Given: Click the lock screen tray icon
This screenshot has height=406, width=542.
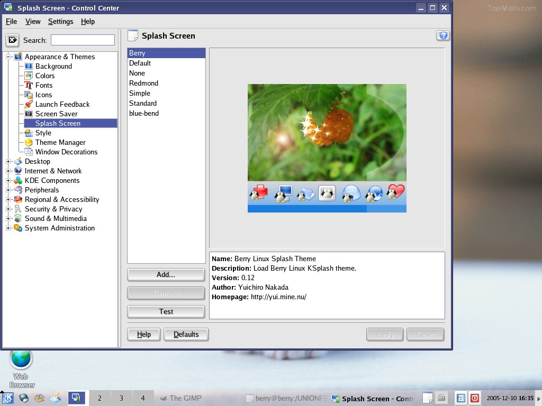Looking at the screenshot, I should click(460, 399).
